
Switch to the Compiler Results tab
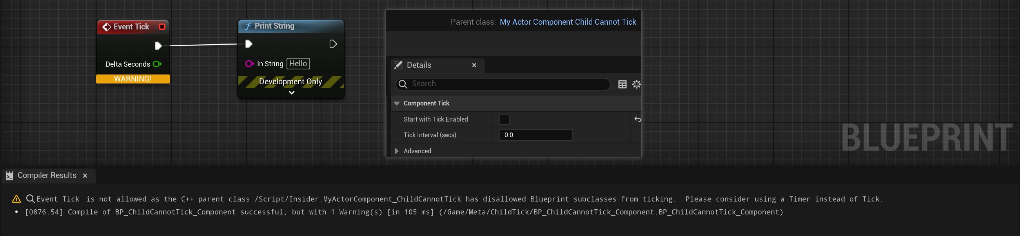click(x=47, y=175)
